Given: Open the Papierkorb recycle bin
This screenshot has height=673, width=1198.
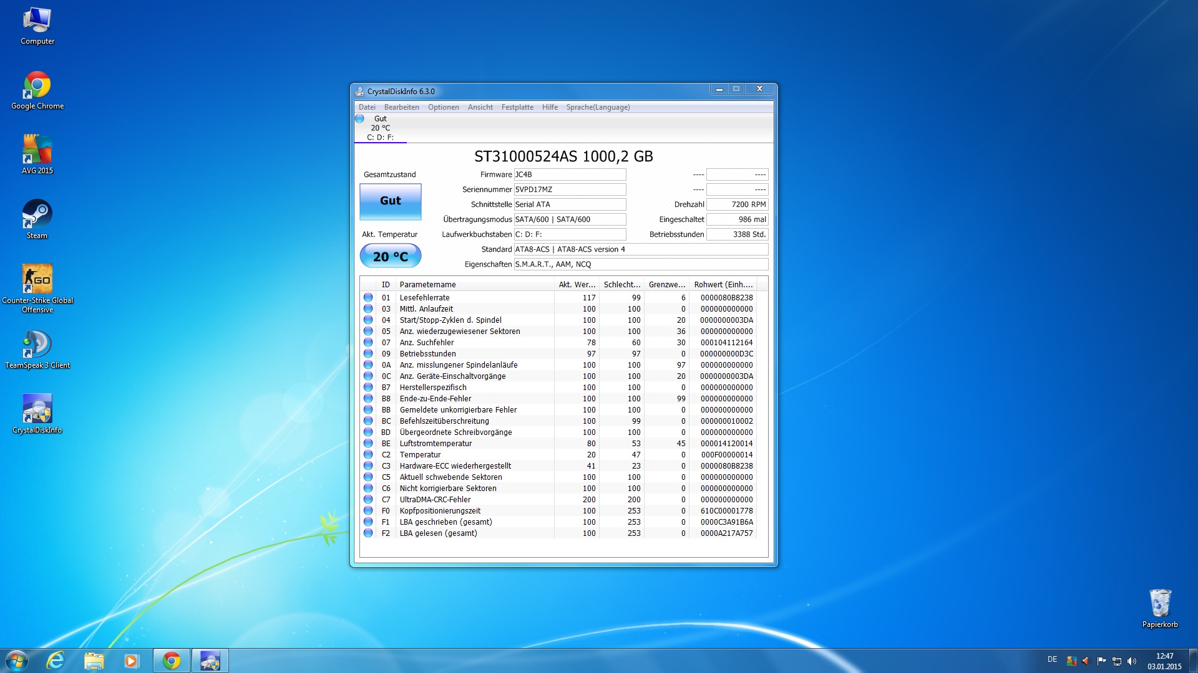Looking at the screenshot, I should [x=1159, y=603].
